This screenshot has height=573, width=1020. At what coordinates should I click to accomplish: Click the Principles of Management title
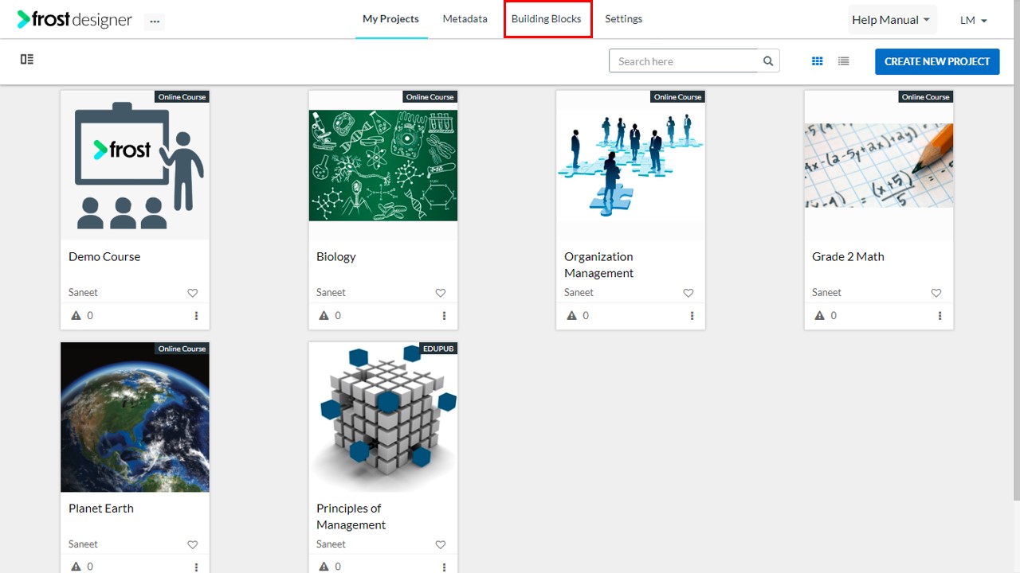click(x=351, y=516)
